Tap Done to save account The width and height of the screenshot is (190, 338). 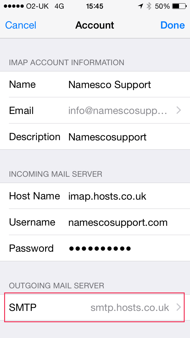(172, 25)
